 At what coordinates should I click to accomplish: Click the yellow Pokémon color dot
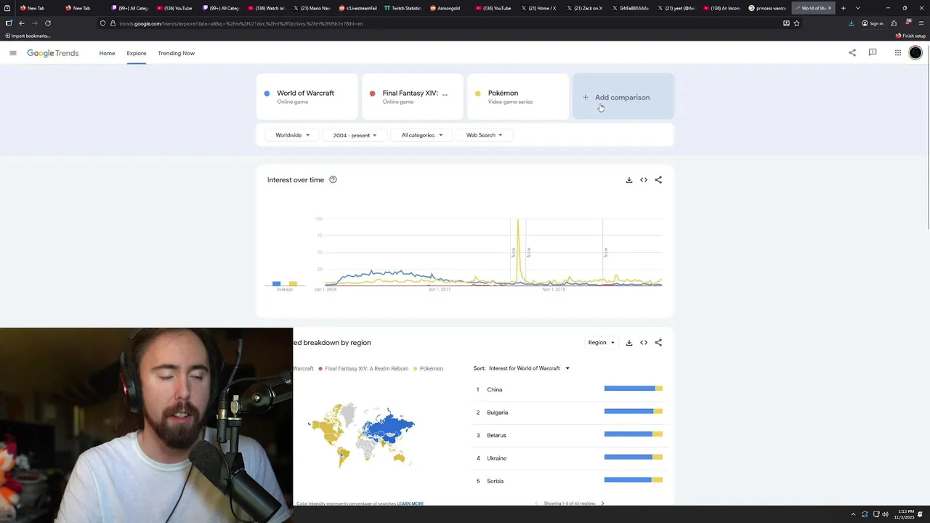pyautogui.click(x=477, y=93)
